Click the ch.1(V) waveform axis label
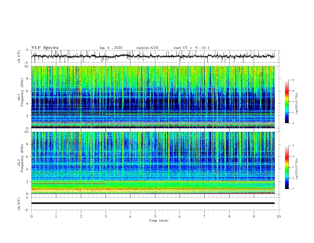The image size is (314, 243). coord(19,56)
